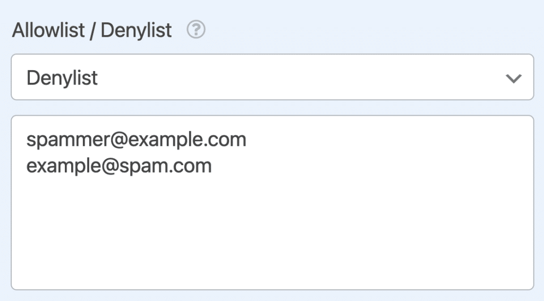Click the spammer@example.com entry line

point(137,140)
